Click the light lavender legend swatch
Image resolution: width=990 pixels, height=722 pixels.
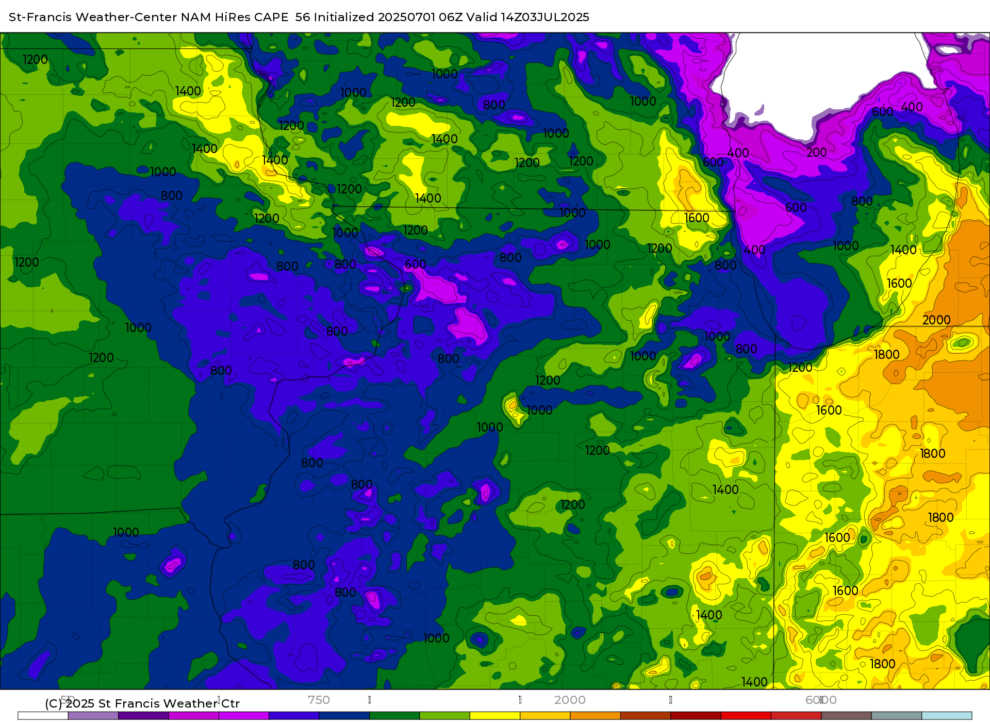pyautogui.click(x=93, y=716)
